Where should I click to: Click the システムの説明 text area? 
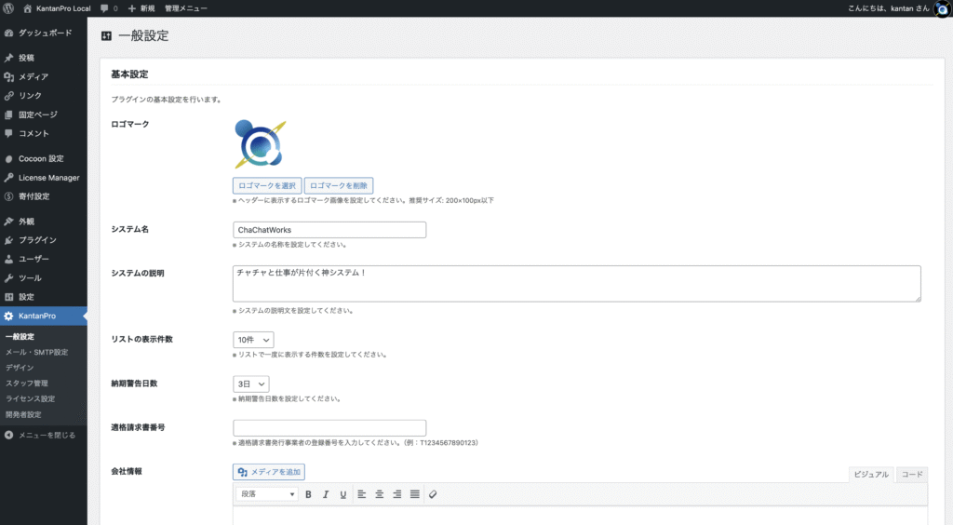[577, 284]
